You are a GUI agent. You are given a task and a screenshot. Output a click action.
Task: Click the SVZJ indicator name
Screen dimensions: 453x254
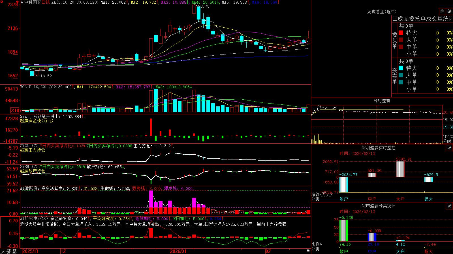click(25, 116)
